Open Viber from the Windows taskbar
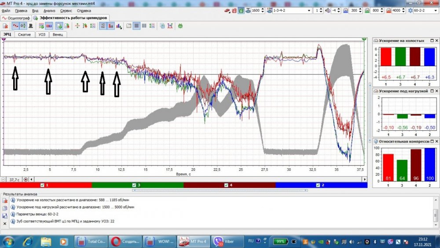 [x=227, y=241]
